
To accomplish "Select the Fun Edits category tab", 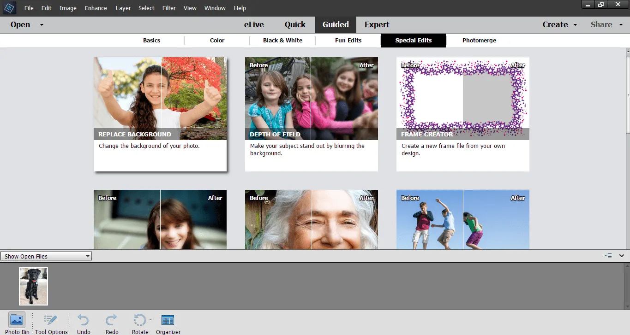I will 348,41.
